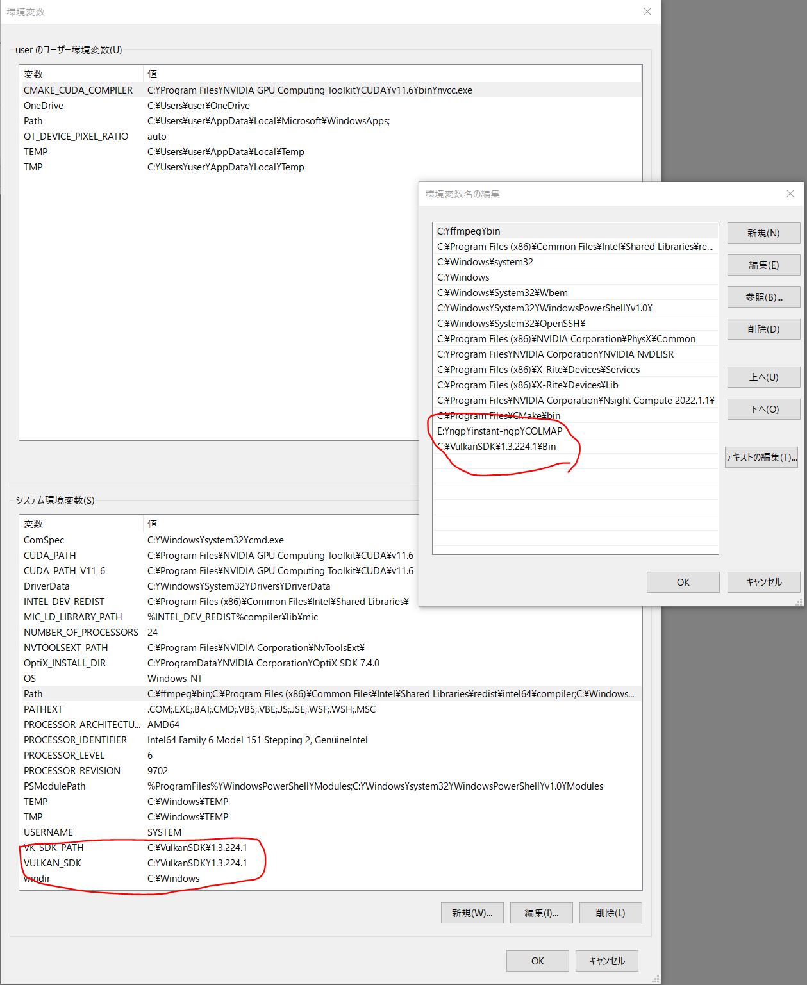807x985 pixels.
Task: Select the CMAKE_CUDA_COMPILER user variable
Action: pyautogui.click(x=78, y=90)
